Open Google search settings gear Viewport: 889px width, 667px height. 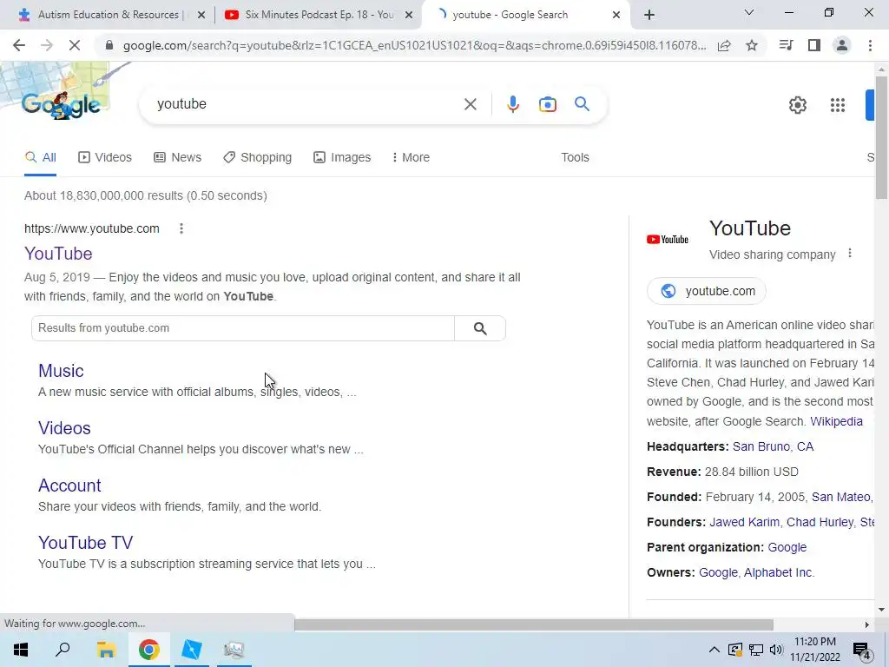tap(798, 105)
